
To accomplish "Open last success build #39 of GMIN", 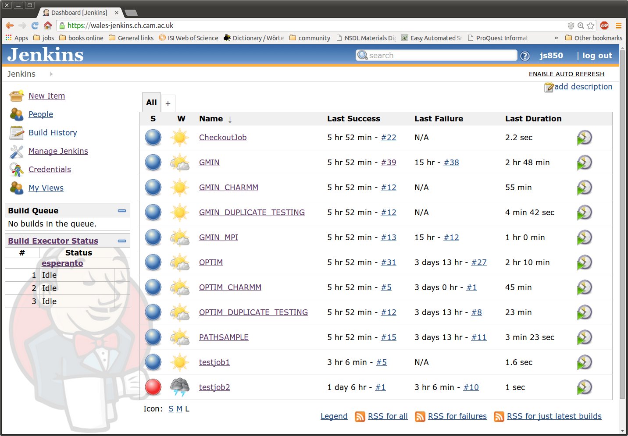I will click(x=388, y=163).
